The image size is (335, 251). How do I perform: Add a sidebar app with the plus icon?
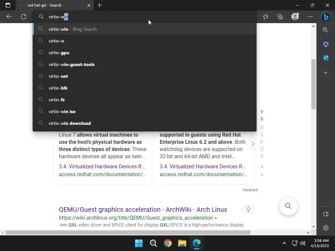(326, 73)
